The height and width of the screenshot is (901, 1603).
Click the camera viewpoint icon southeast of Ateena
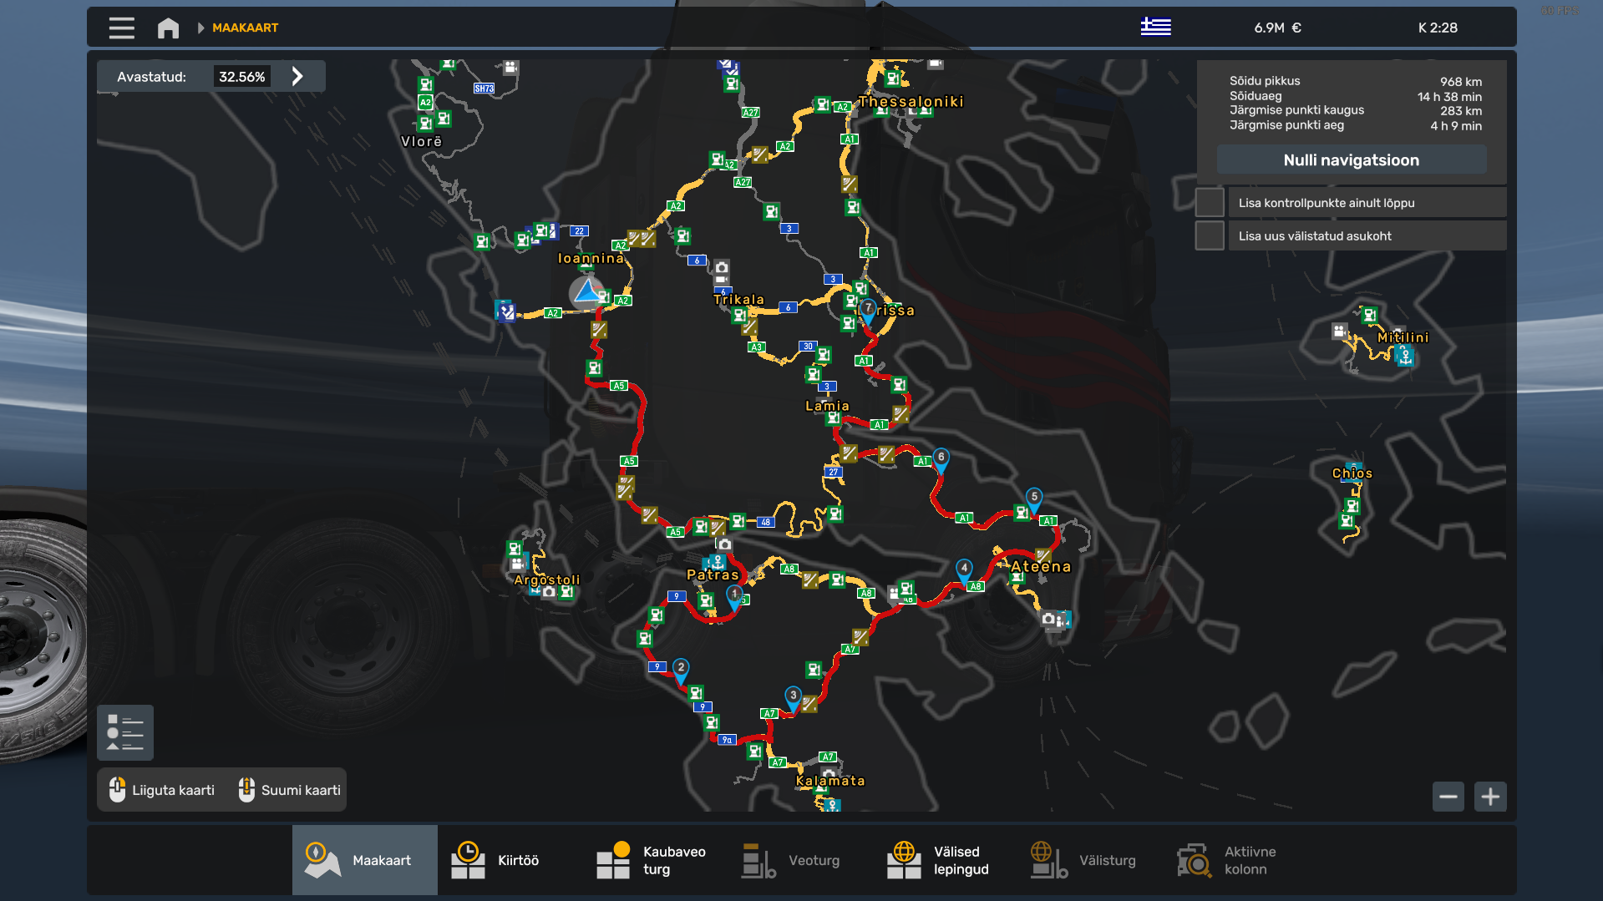click(1048, 619)
